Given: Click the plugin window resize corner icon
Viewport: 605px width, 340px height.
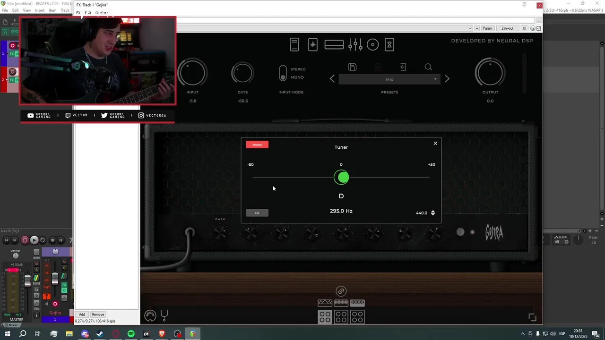Looking at the screenshot, I should [532, 317].
